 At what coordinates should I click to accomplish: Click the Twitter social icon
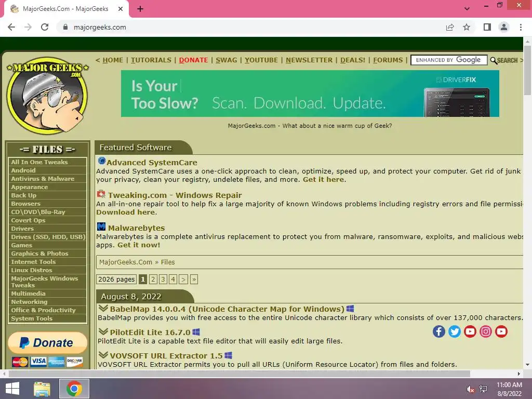tap(454, 331)
